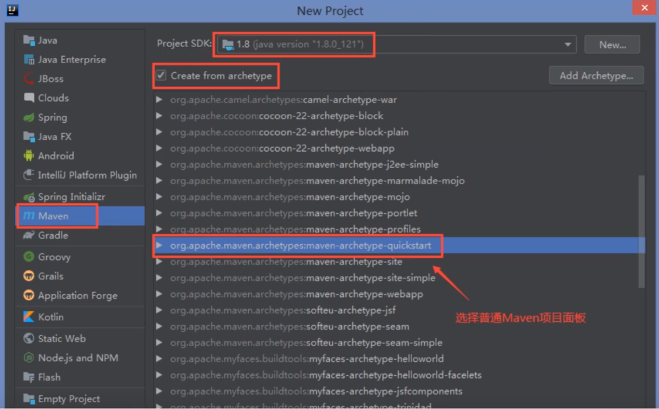
Task: Choose the Gradle project category
Action: (80, 235)
